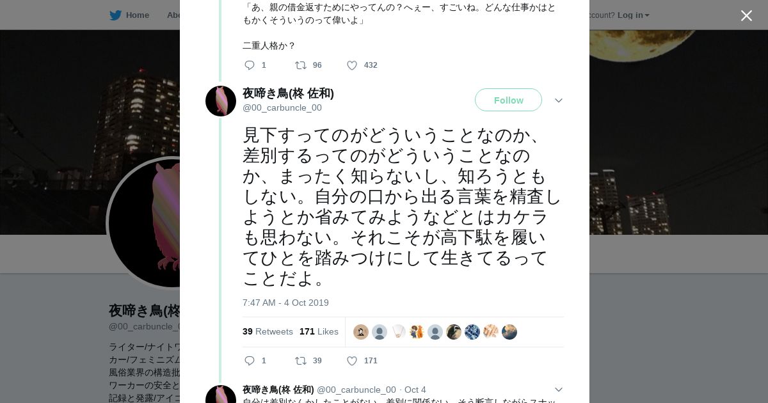
Task: Follow the @00_carbuncle_00 account
Action: [508, 100]
